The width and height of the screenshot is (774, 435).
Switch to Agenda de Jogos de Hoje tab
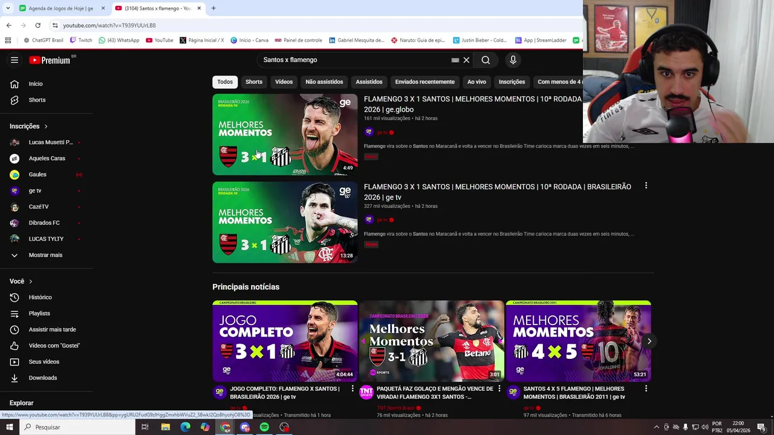pos(61,8)
